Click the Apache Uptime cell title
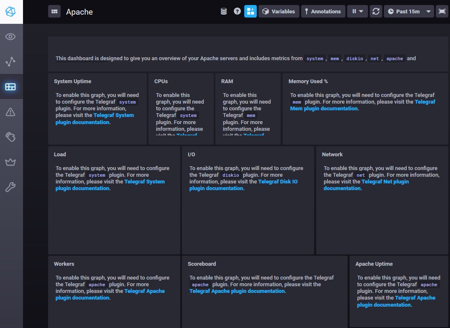Image resolution: width=450 pixels, height=328 pixels. pyautogui.click(x=374, y=264)
